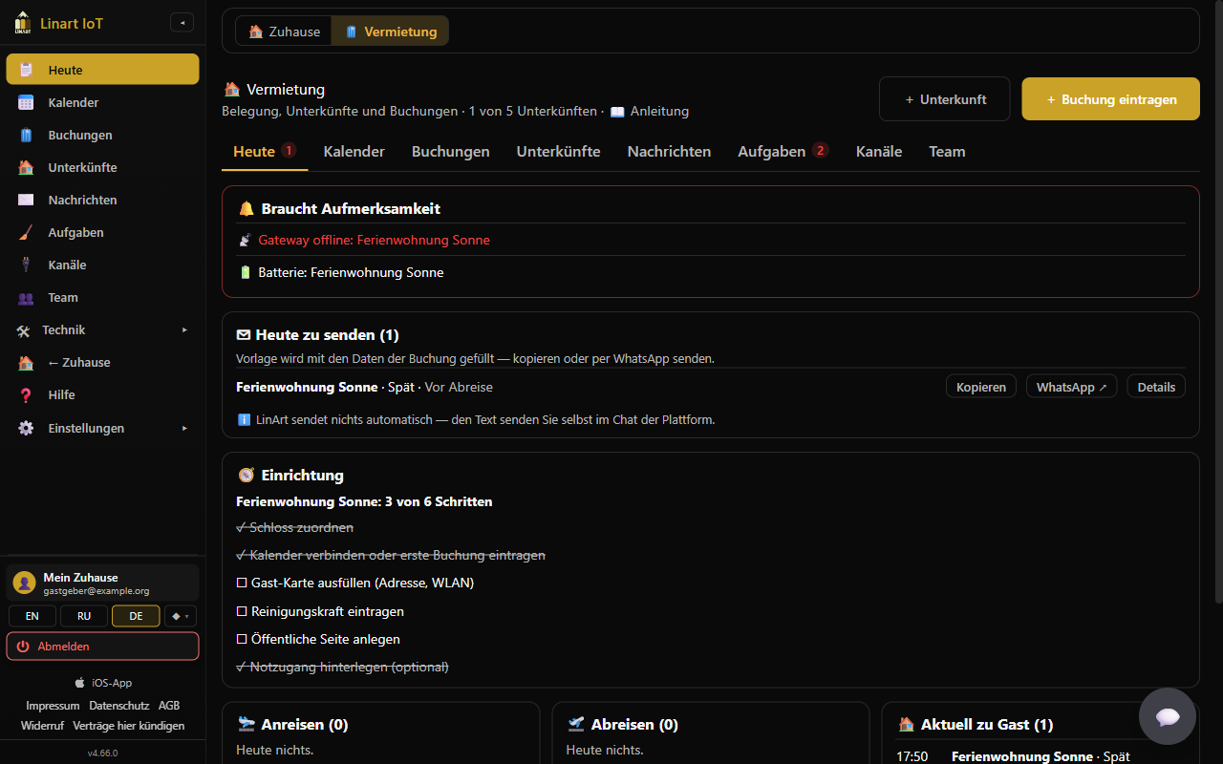Go to Buchungen in the sidebar

pos(102,135)
